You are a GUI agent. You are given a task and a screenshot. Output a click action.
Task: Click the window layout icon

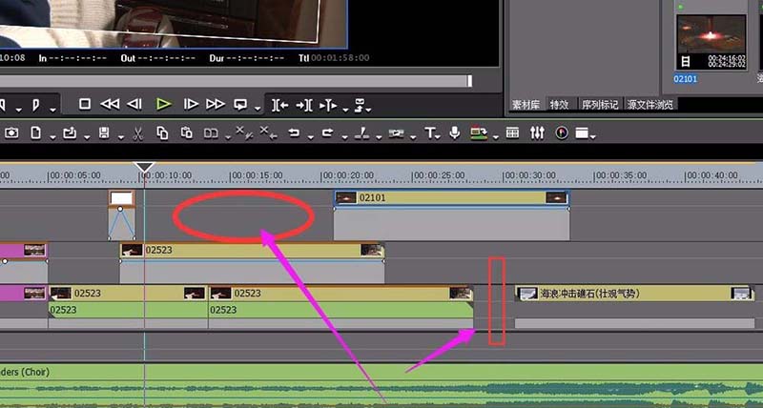582,133
